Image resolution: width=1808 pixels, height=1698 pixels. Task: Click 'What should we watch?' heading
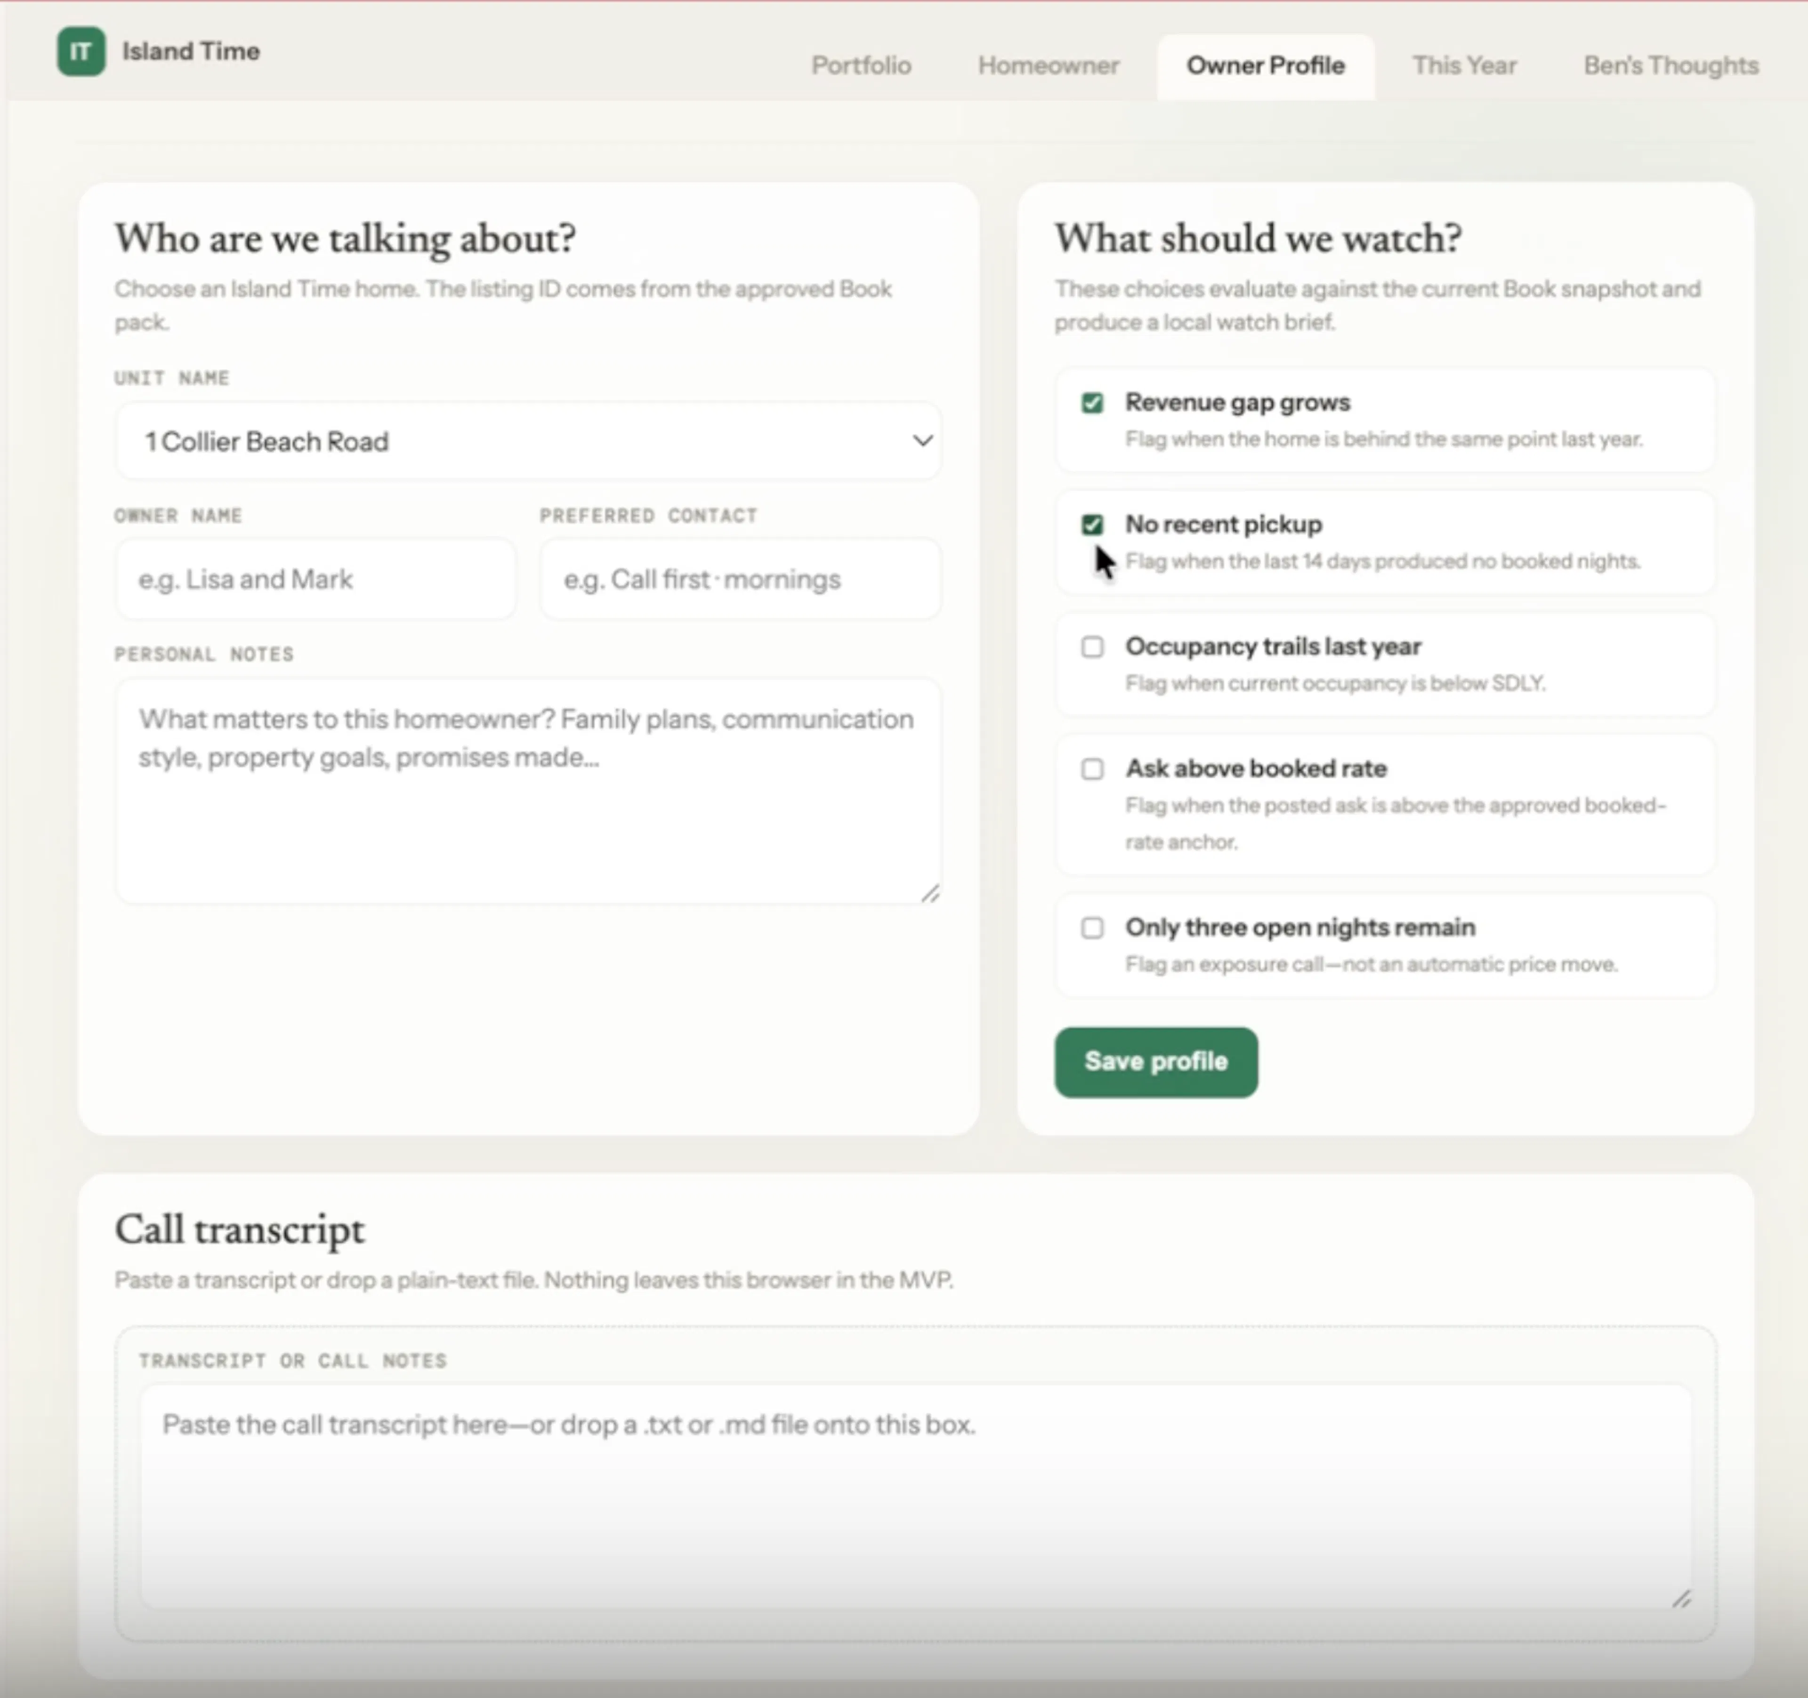[1258, 238]
